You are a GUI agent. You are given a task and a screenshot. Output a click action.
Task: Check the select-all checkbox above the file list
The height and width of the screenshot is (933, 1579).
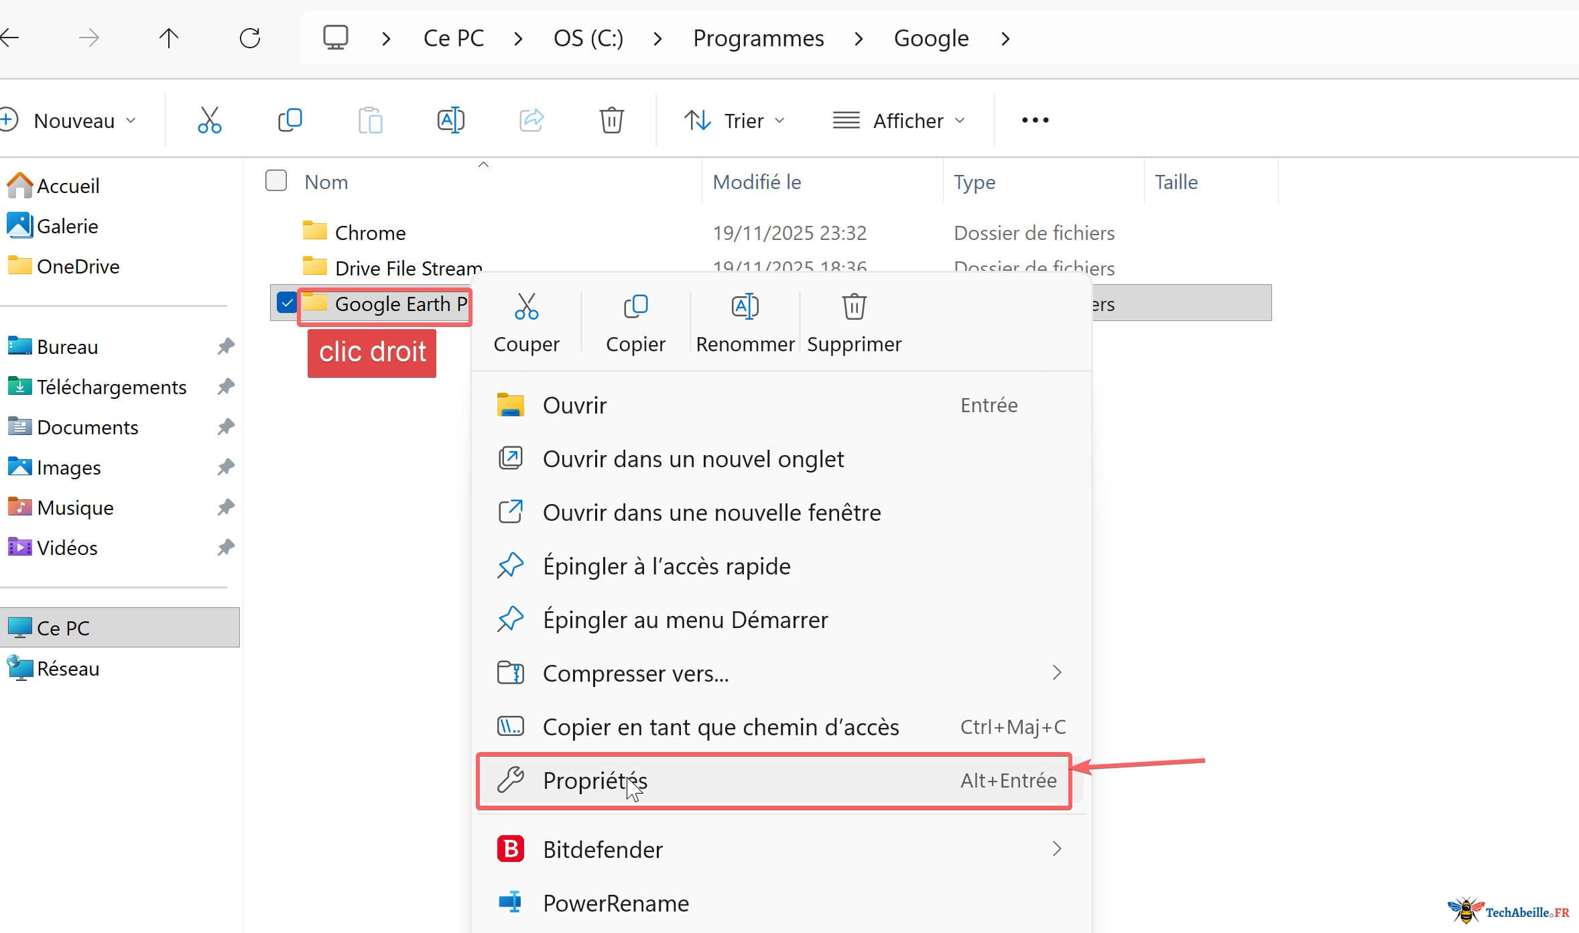pos(275,180)
